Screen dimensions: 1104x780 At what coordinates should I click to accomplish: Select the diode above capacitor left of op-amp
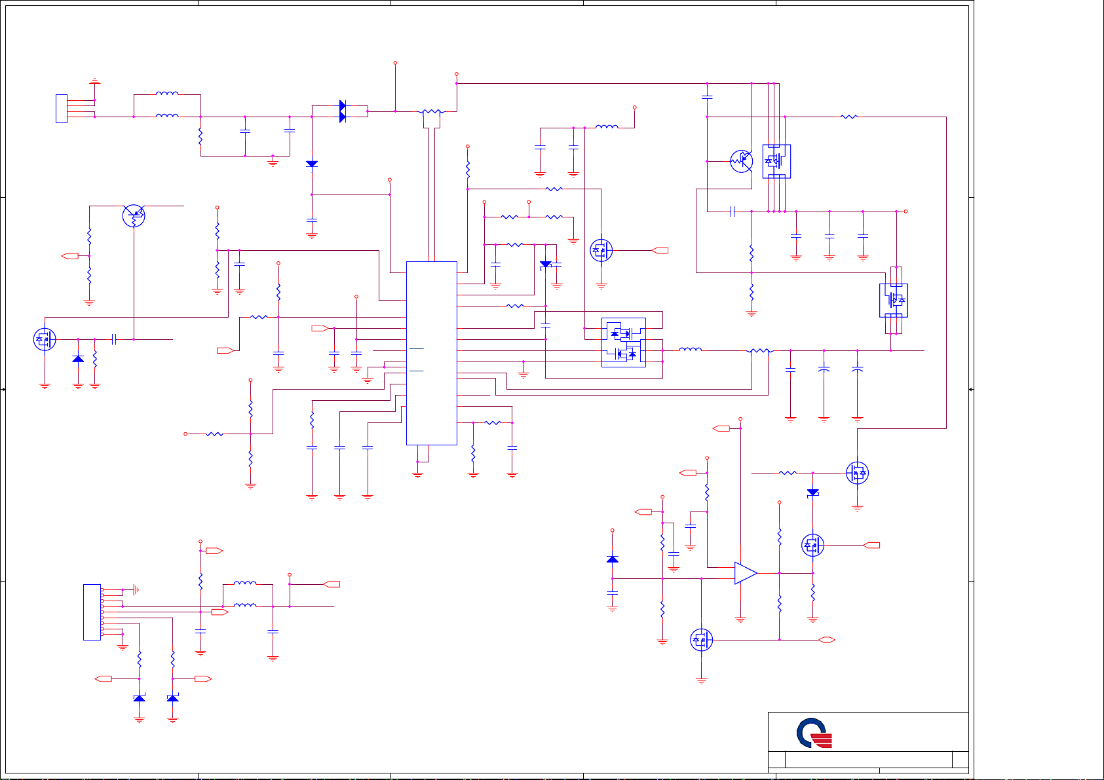(x=613, y=559)
